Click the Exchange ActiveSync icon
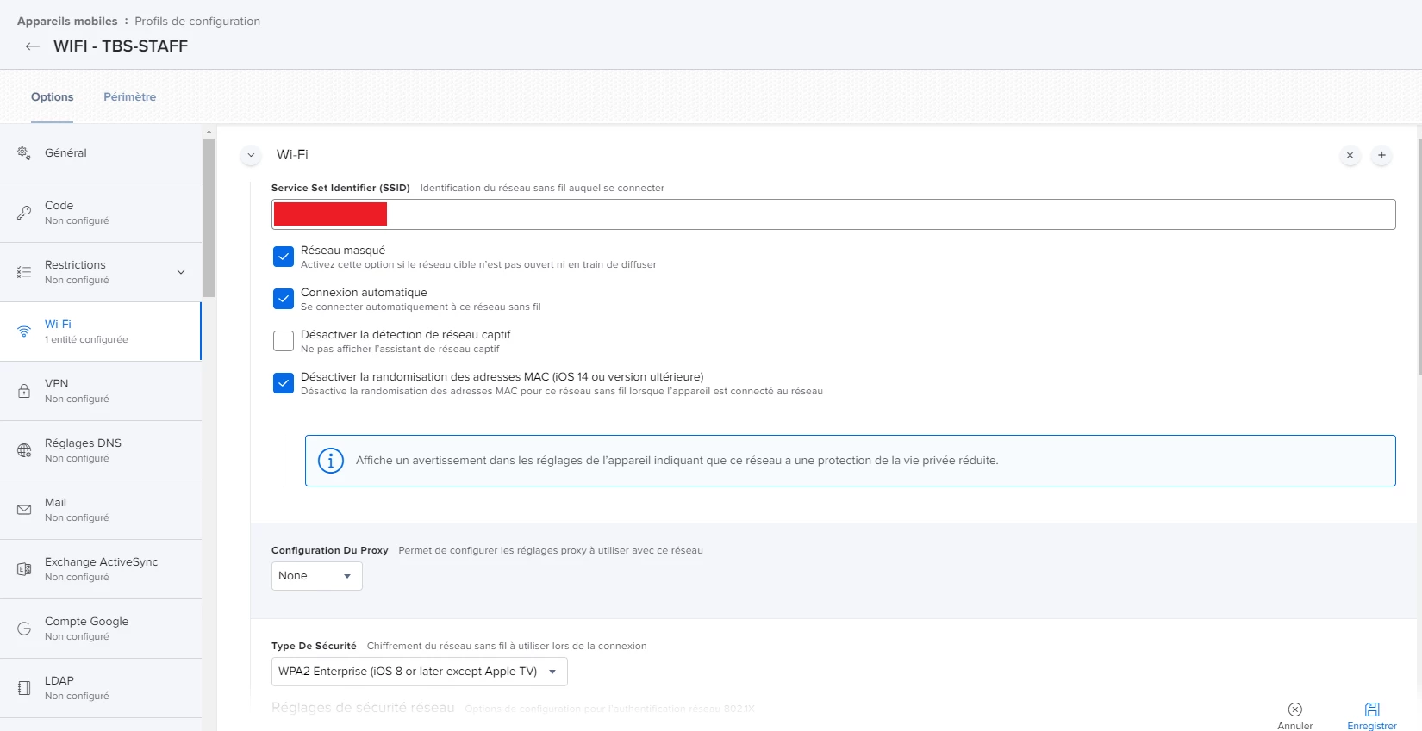The image size is (1422, 731). tap(24, 569)
